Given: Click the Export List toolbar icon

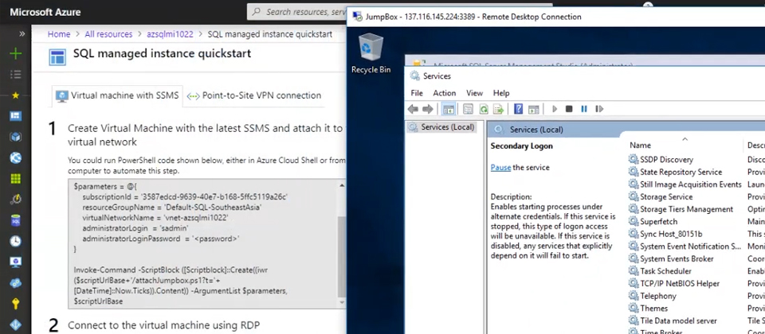Looking at the screenshot, I should [x=499, y=109].
